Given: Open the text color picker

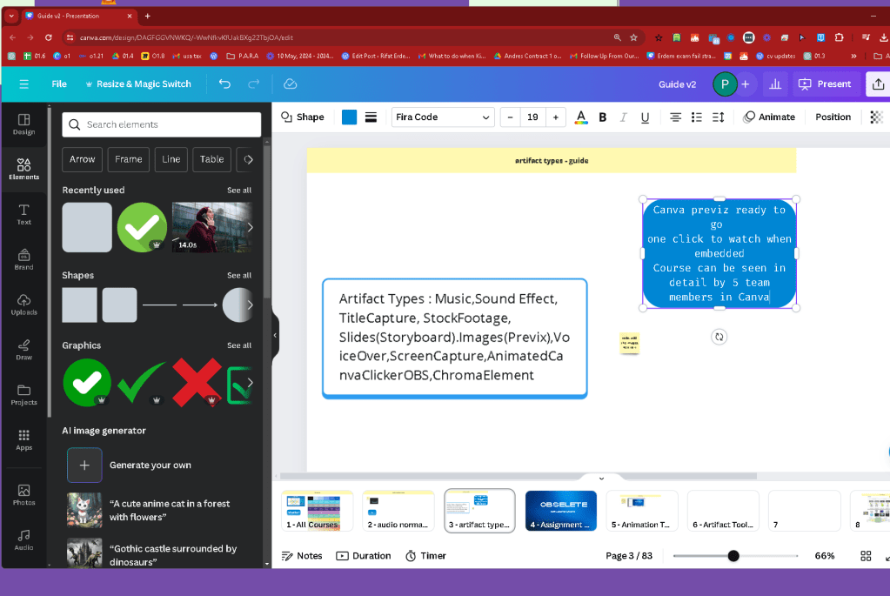Looking at the screenshot, I should (x=580, y=117).
